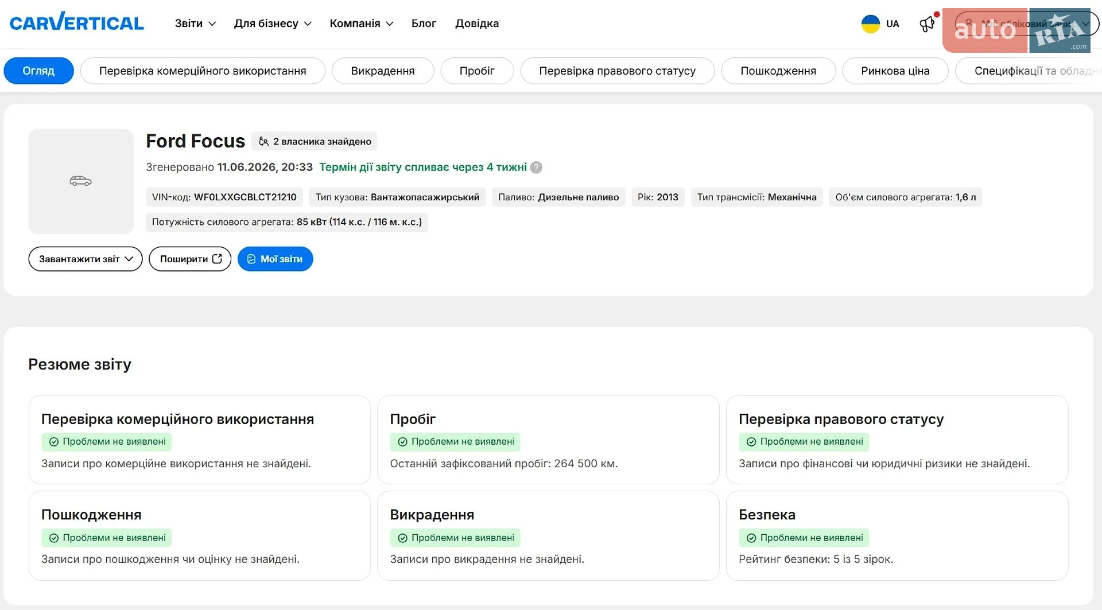Switch to the Викрадення tab
Image resolution: width=1102 pixels, height=610 pixels.
383,71
